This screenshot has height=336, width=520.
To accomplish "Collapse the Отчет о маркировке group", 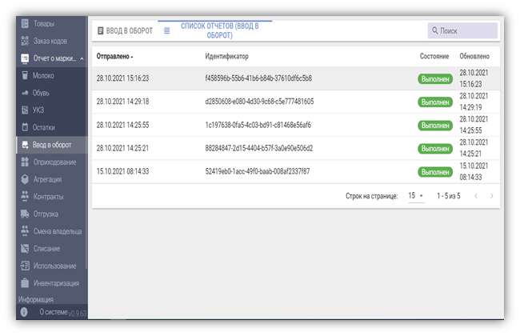I will [x=82, y=58].
